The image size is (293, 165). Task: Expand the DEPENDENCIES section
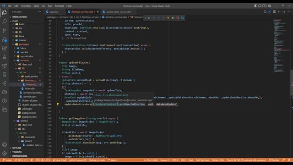tap(27, 156)
